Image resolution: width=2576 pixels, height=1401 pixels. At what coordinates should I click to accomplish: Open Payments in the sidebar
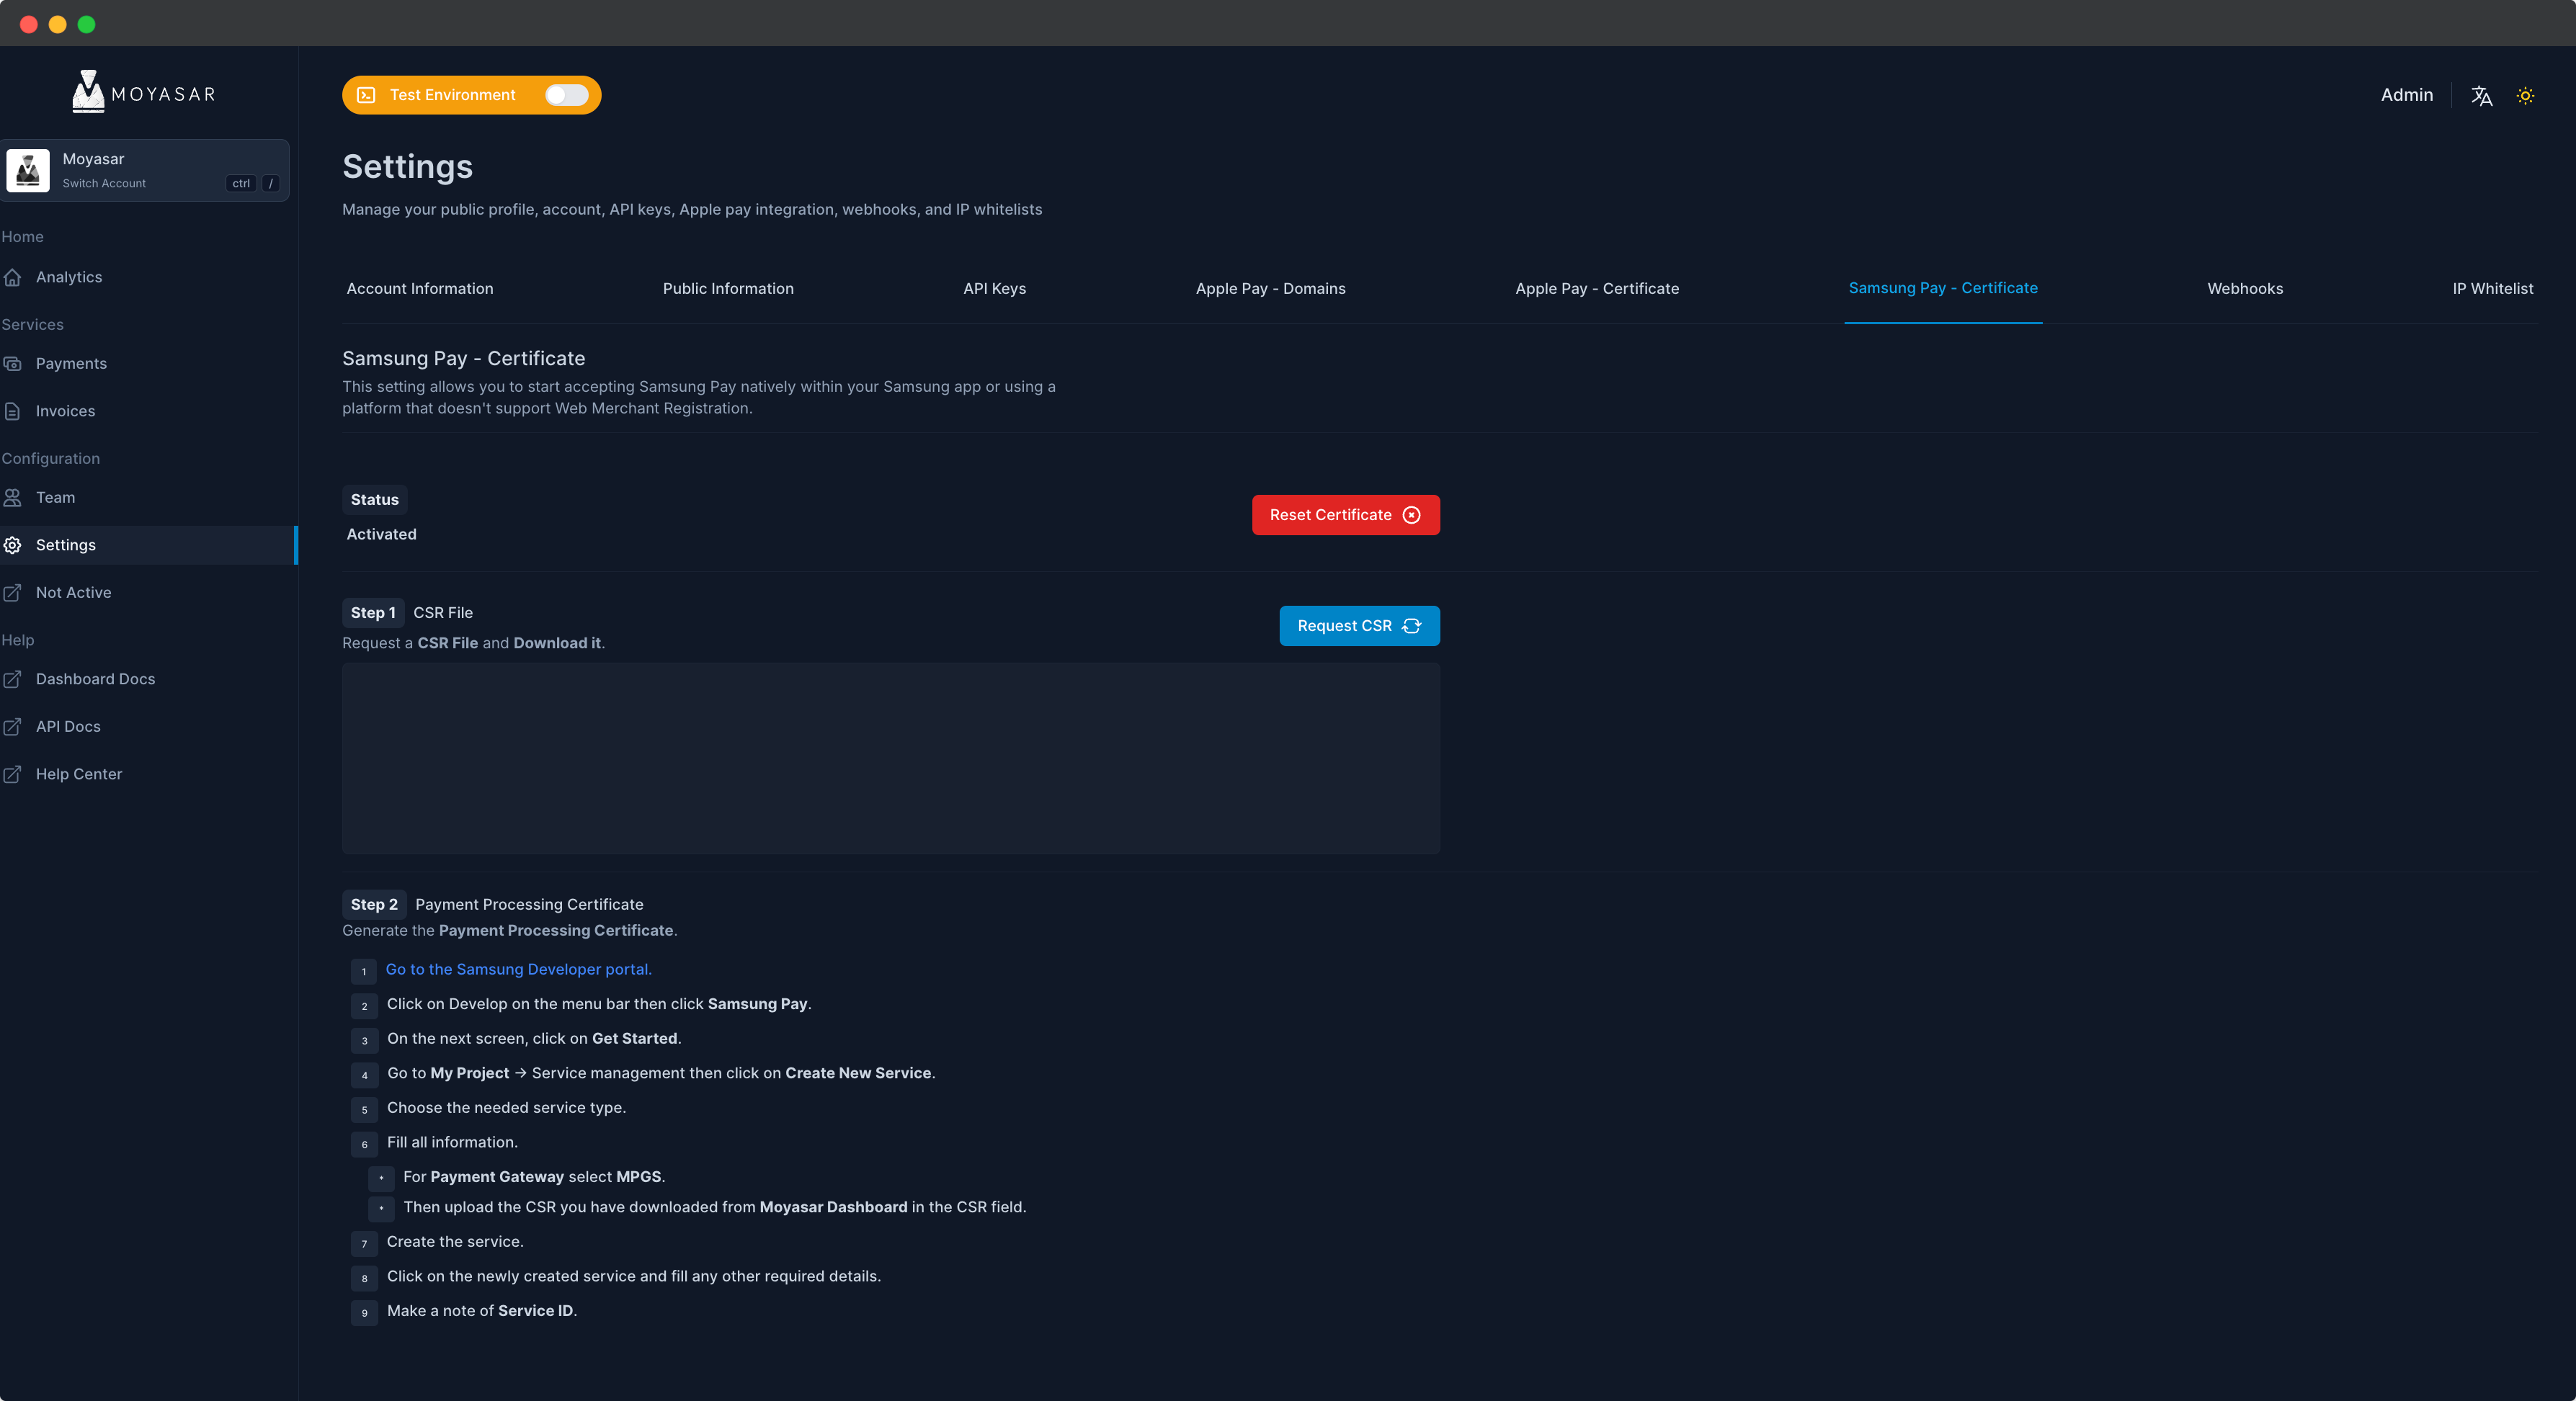click(x=71, y=363)
